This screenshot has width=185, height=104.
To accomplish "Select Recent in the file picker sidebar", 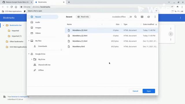I will coord(43,17).
